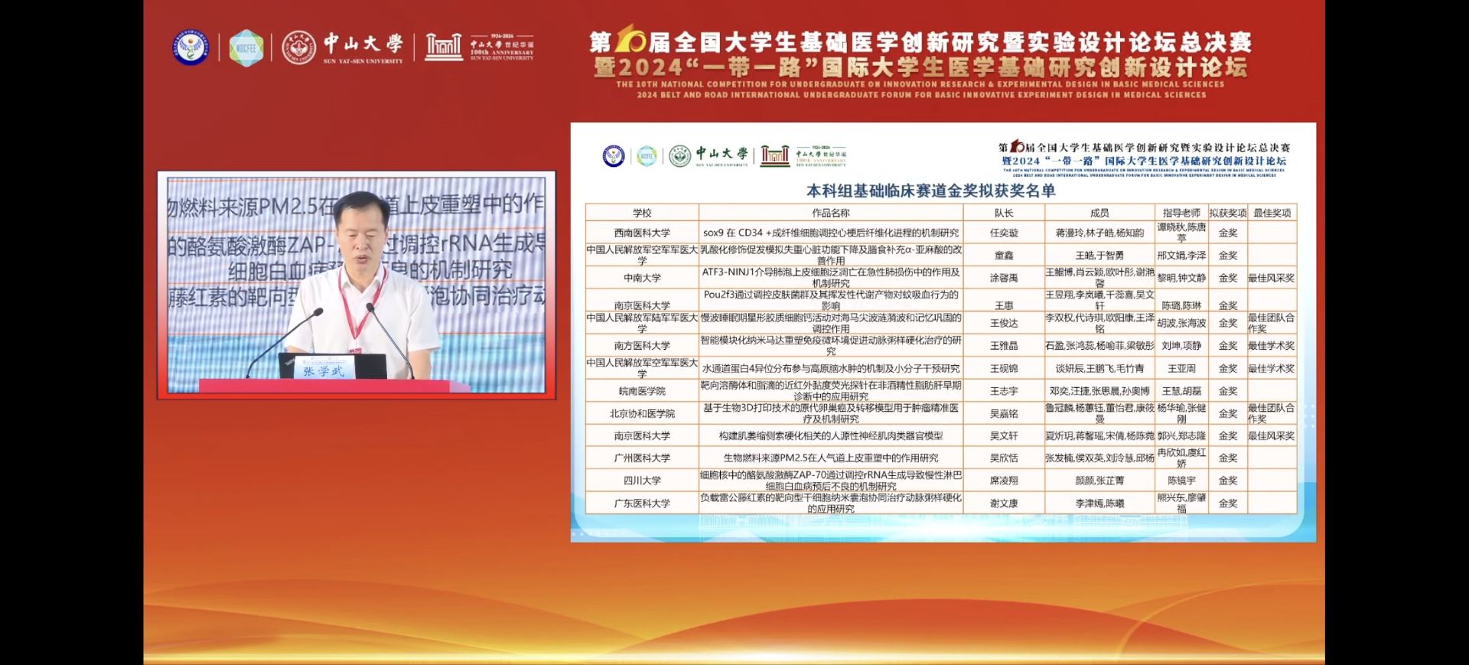Click the slide's blue circular emblem logo

click(614, 155)
